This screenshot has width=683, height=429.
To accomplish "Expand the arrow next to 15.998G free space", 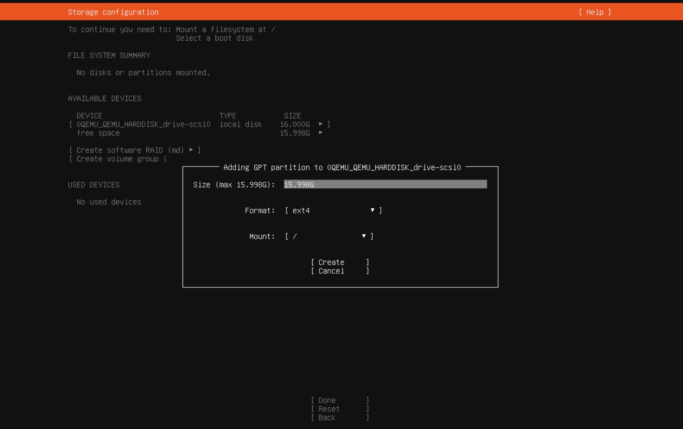I will pyautogui.click(x=321, y=133).
